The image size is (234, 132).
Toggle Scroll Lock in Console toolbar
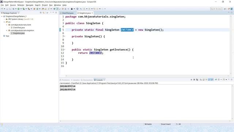[x=204, y=80]
